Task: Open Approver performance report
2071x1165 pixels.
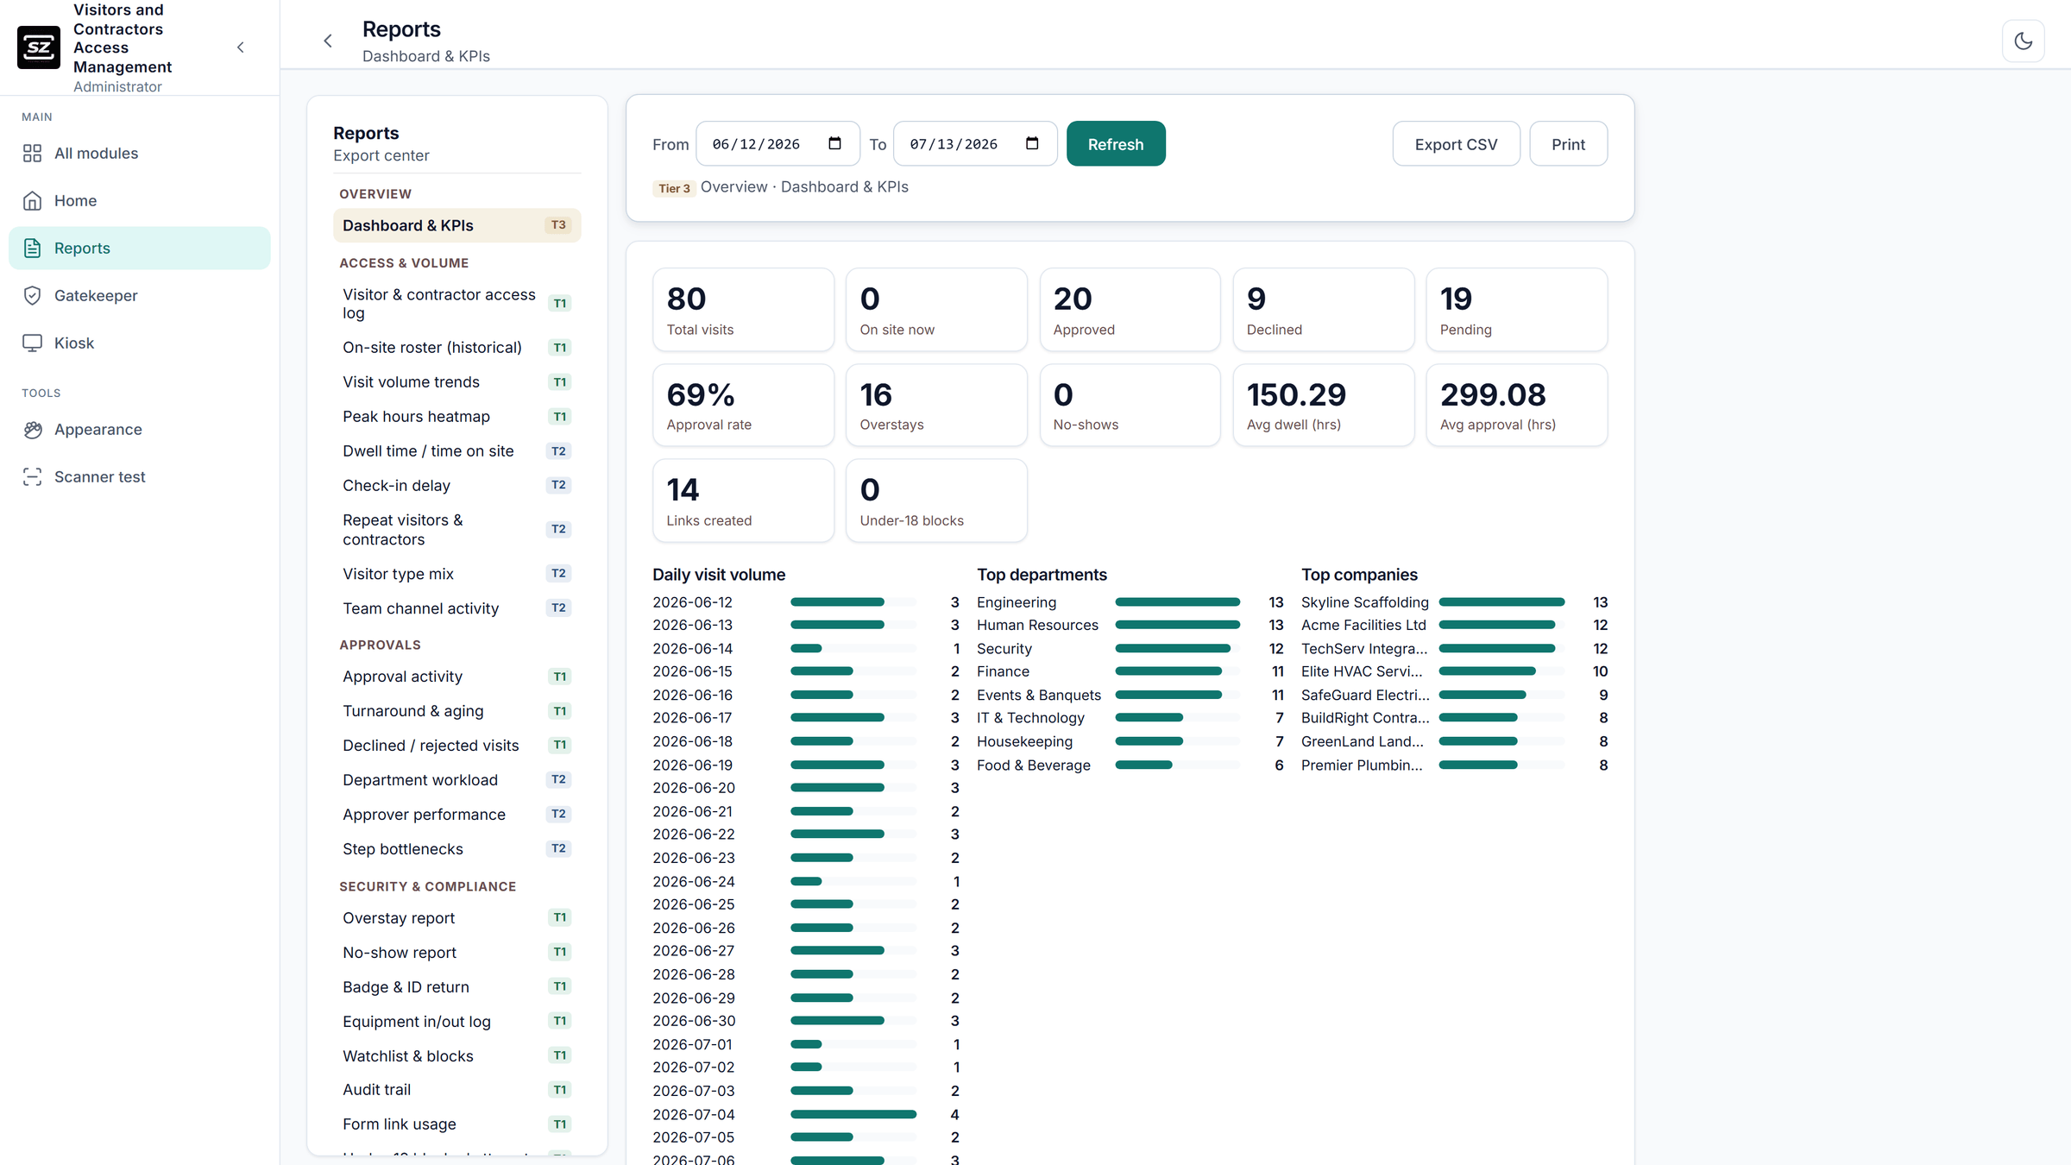Action: click(456, 814)
